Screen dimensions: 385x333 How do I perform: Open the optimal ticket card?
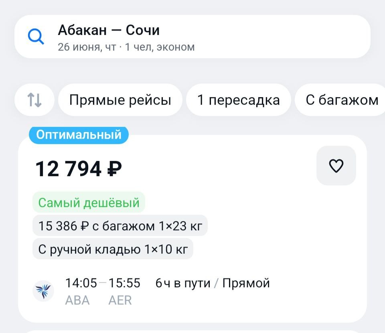coord(192,228)
